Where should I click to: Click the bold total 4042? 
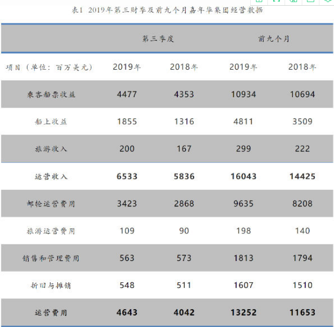(x=184, y=313)
